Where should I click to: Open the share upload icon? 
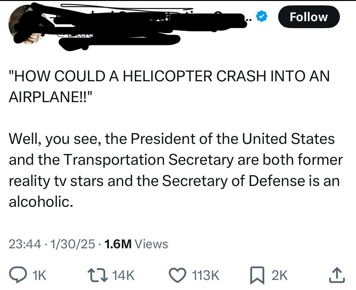point(337,275)
